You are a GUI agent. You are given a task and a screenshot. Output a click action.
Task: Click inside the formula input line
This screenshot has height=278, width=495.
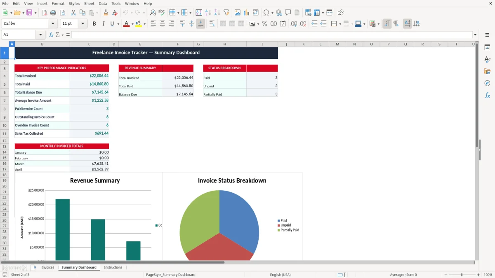[x=271, y=35]
